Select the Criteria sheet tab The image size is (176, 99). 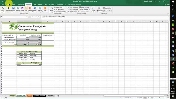click(29, 96)
